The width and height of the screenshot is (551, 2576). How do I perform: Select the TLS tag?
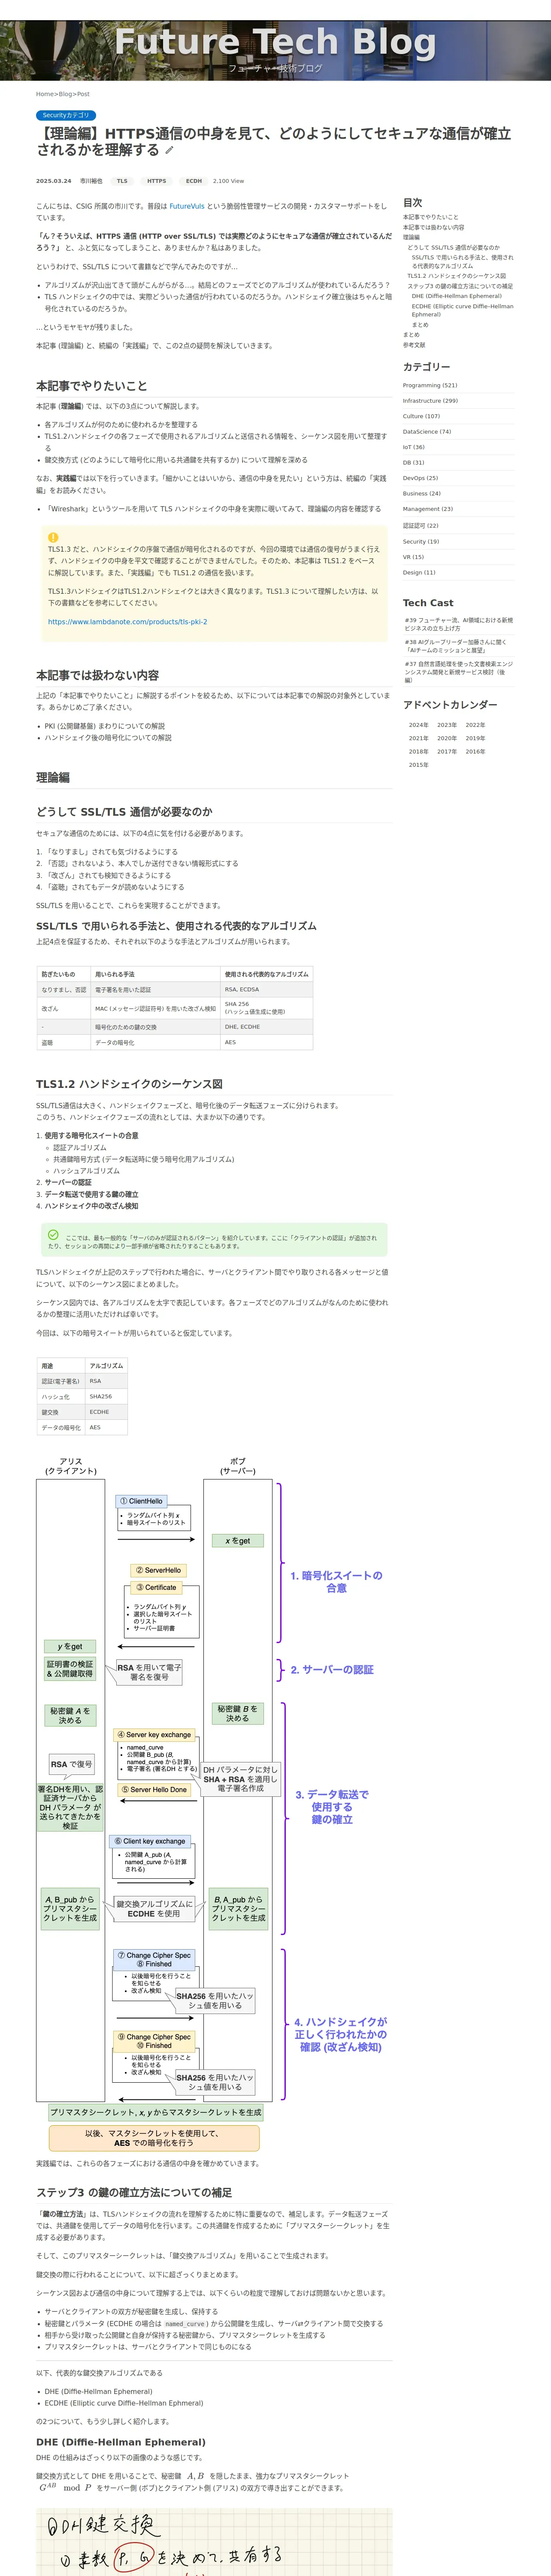coord(122,181)
